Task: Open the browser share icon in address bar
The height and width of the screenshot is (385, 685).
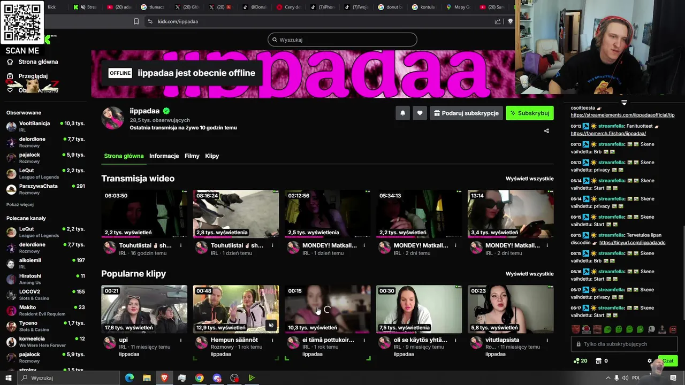Action: tap(498, 21)
